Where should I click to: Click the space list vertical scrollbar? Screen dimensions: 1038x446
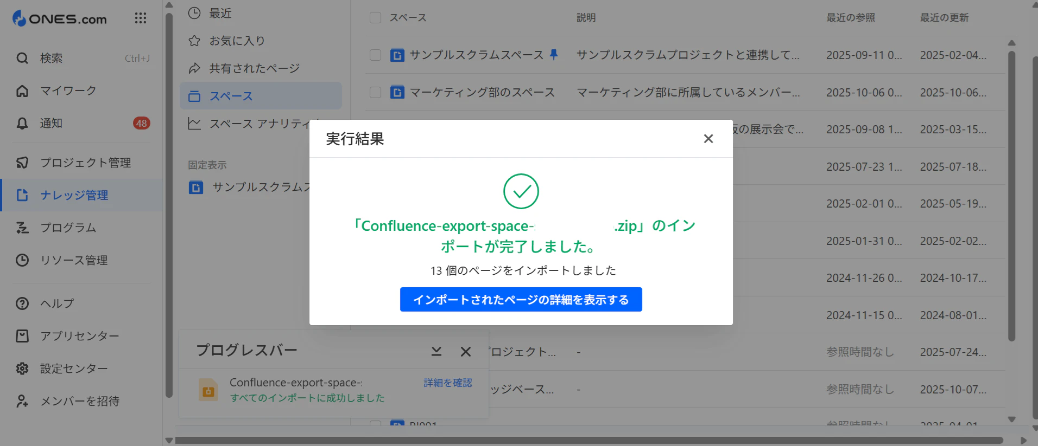coord(1011,195)
